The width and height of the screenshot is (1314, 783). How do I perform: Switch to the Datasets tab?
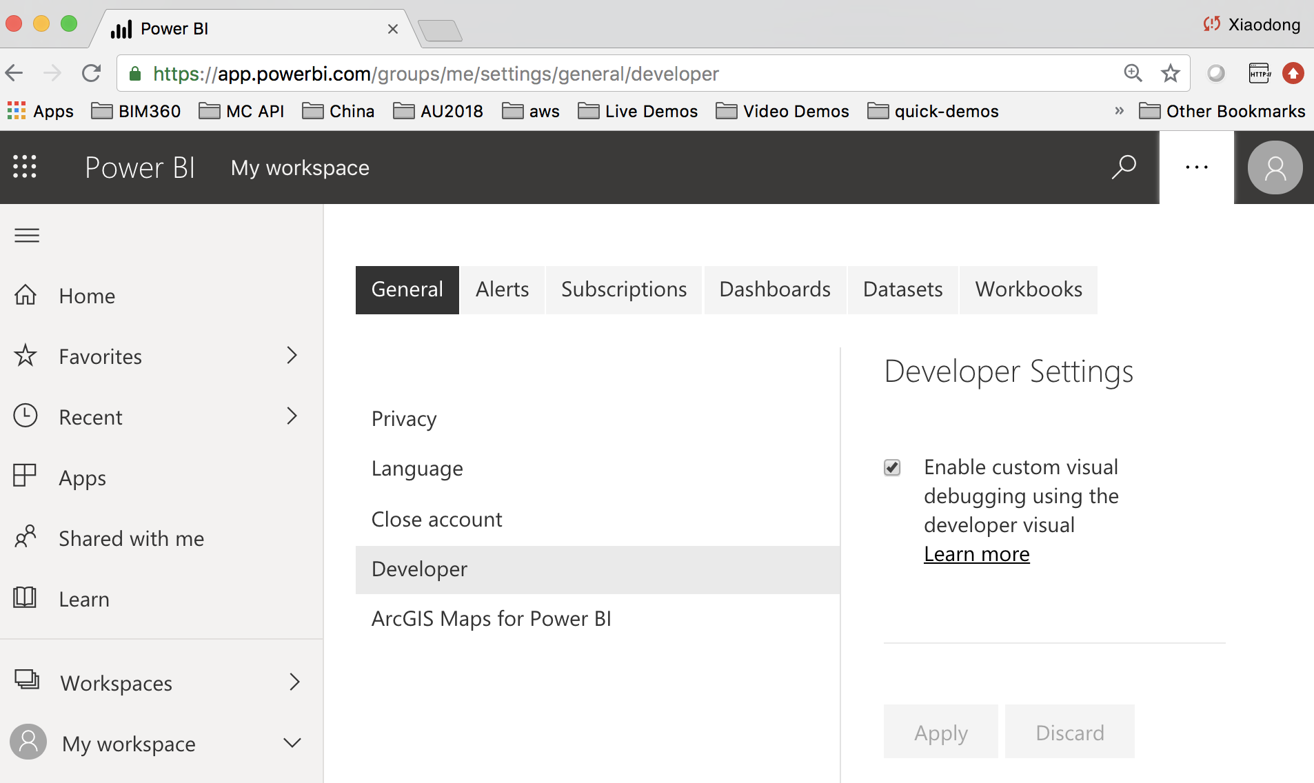[x=903, y=290]
